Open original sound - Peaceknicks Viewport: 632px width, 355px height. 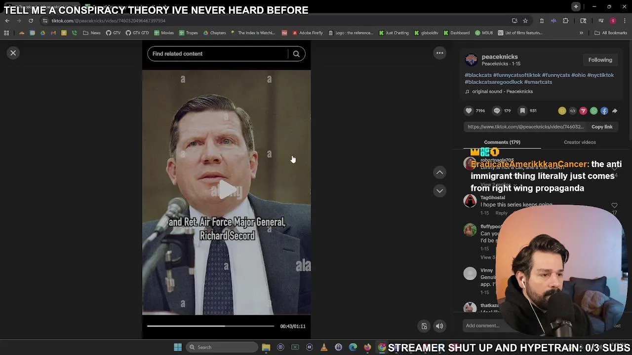(x=502, y=91)
